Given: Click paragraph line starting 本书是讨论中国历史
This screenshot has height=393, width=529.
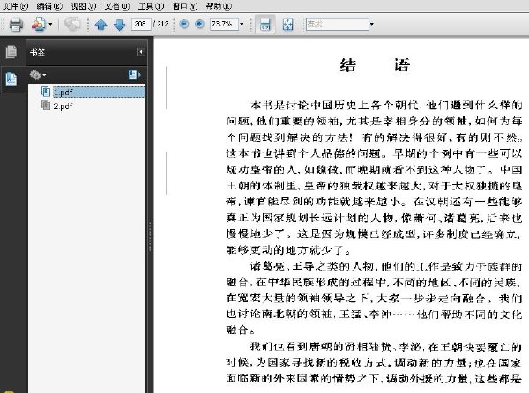Looking at the screenshot, I should (x=386, y=106).
